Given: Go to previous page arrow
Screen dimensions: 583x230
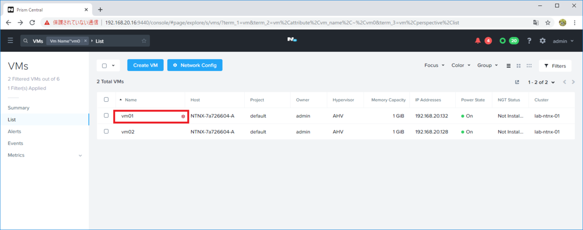Looking at the screenshot, I should coord(565,82).
